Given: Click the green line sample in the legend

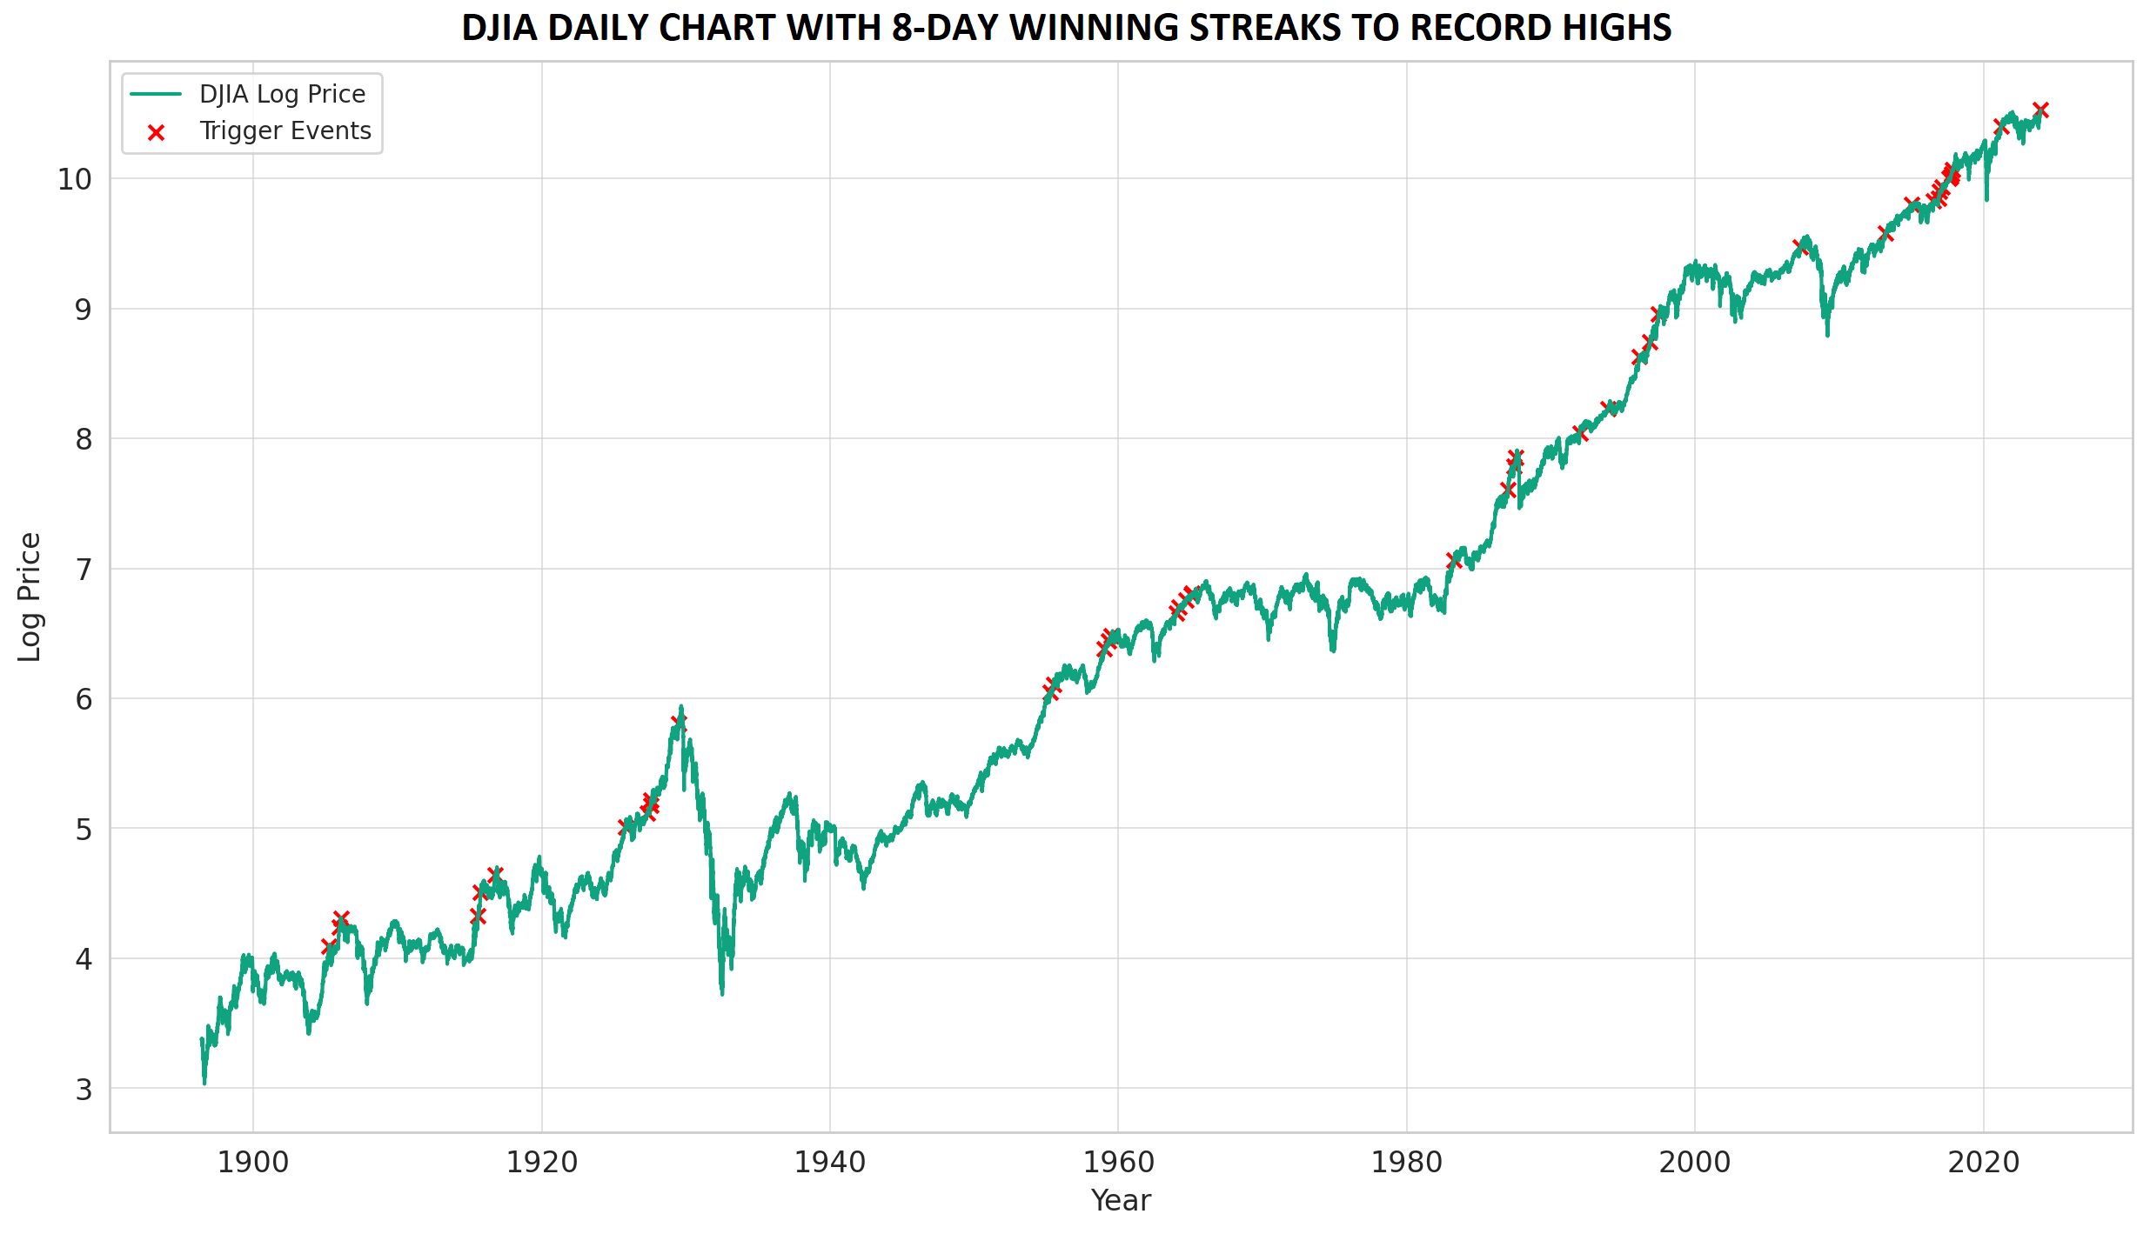Looking at the screenshot, I should click(157, 94).
